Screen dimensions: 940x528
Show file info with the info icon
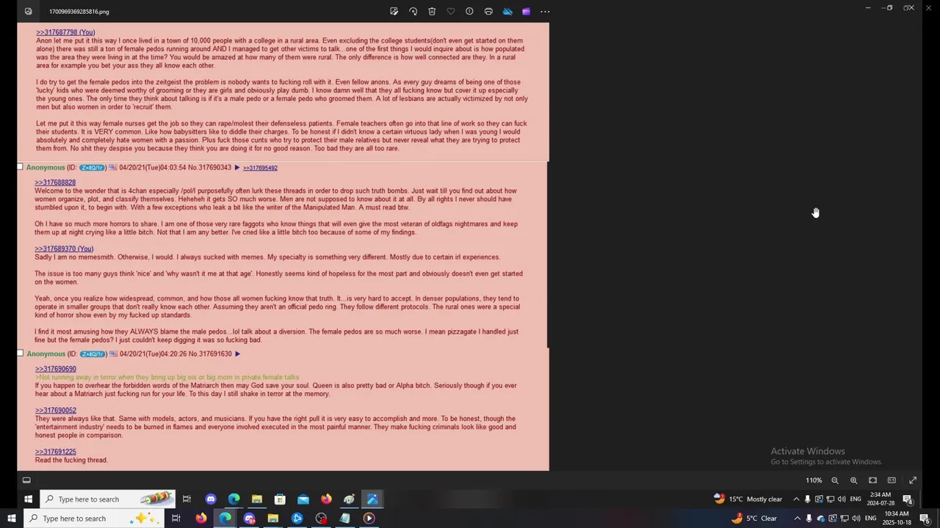[469, 11]
